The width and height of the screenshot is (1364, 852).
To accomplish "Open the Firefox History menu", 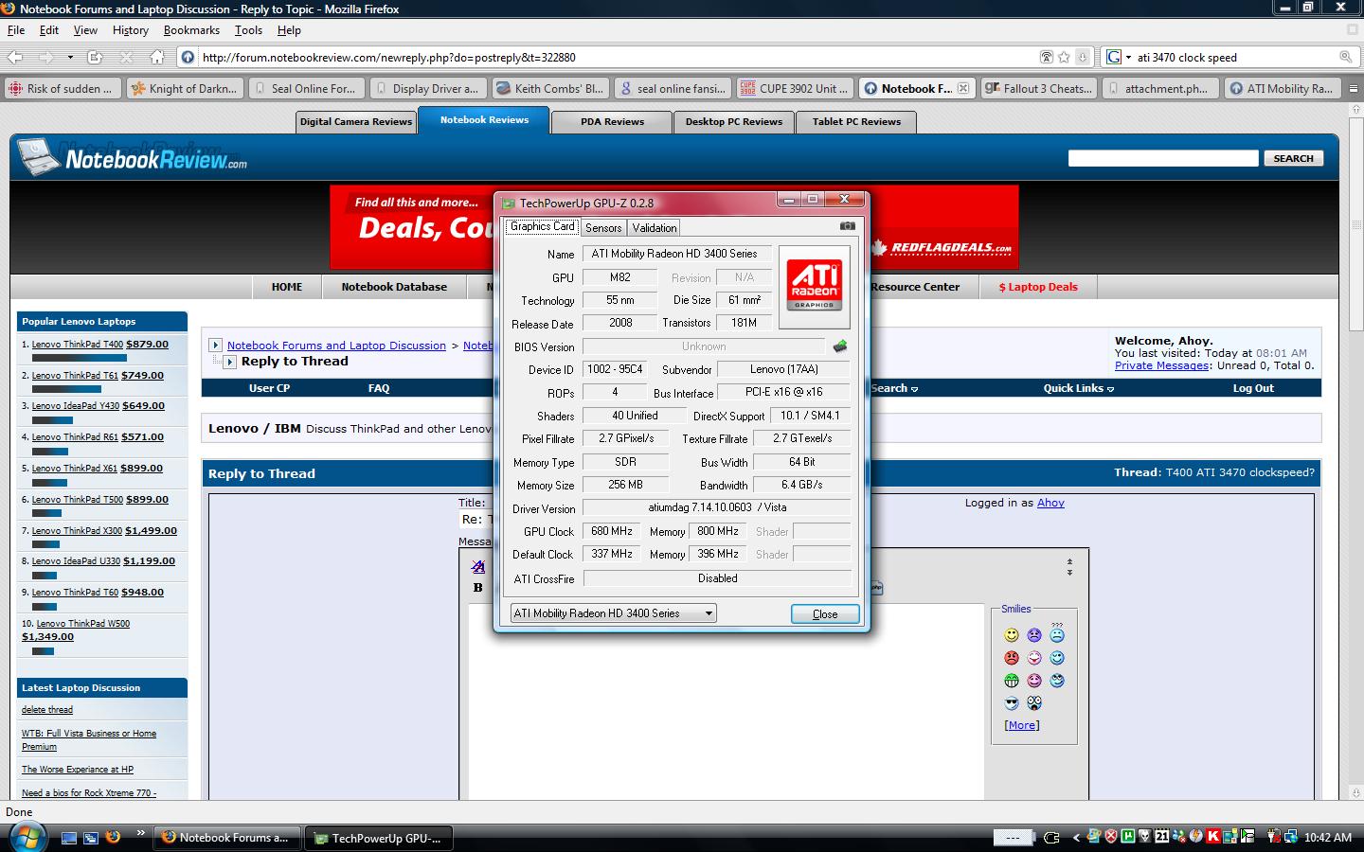I will click(x=131, y=30).
